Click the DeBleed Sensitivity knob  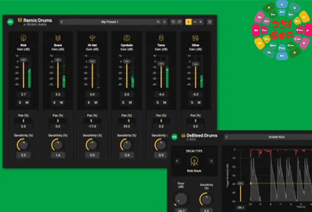coord(206,199)
